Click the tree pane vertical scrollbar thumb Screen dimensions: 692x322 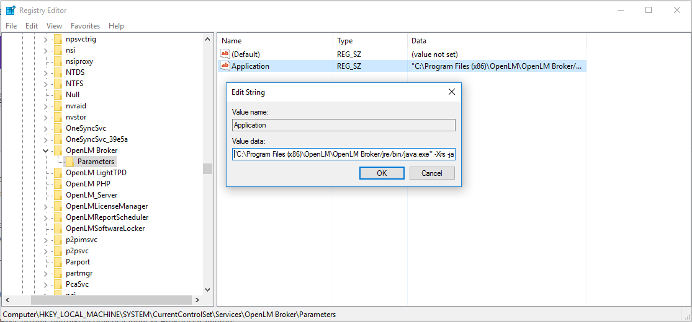coord(207,168)
